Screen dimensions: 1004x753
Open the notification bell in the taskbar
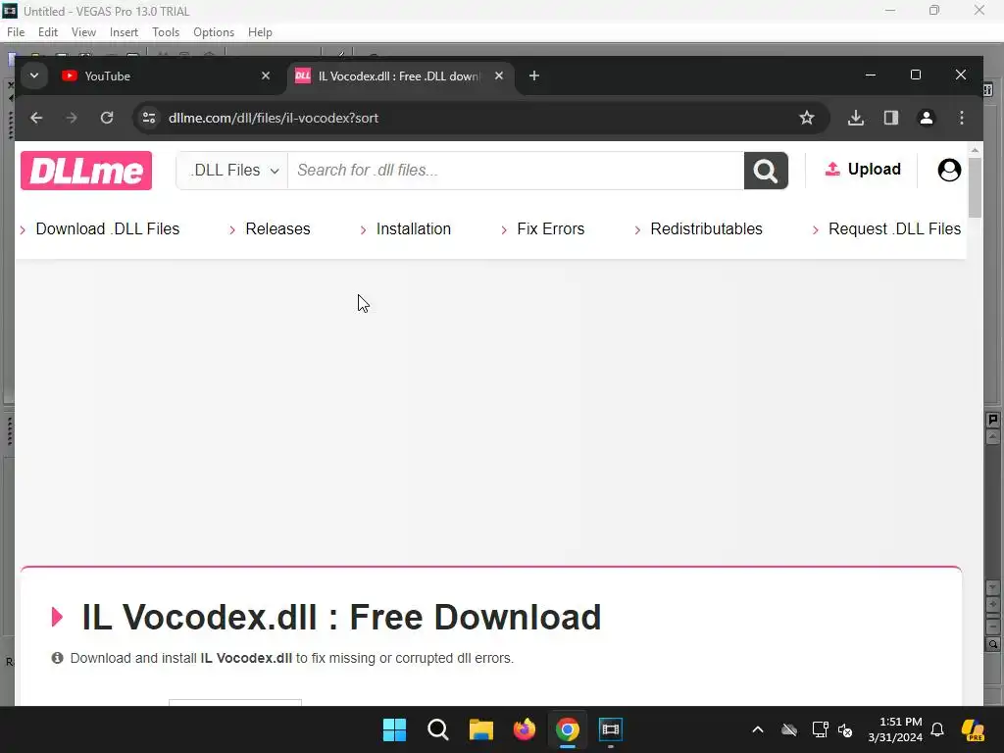coord(937,729)
